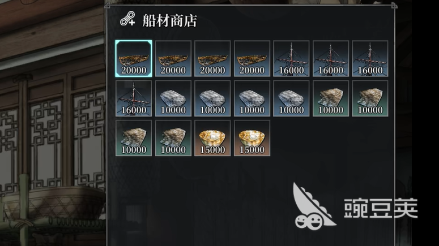The width and height of the screenshot is (439, 246).
Task: Select the first mast item priced 16000
Action: [x=291, y=58]
